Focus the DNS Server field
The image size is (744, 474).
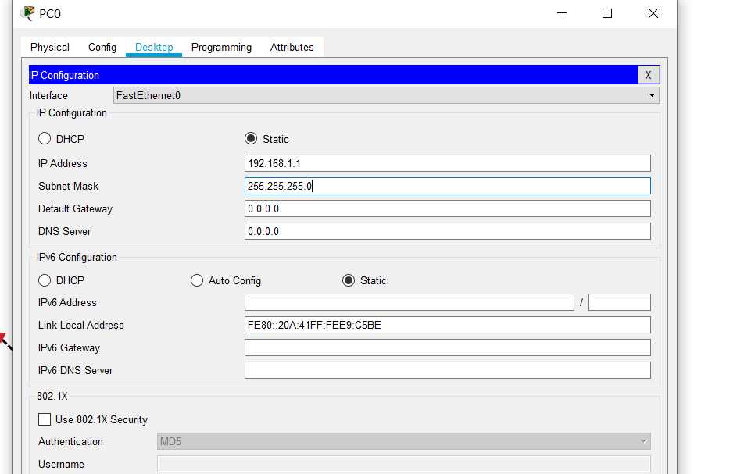pyautogui.click(x=448, y=231)
